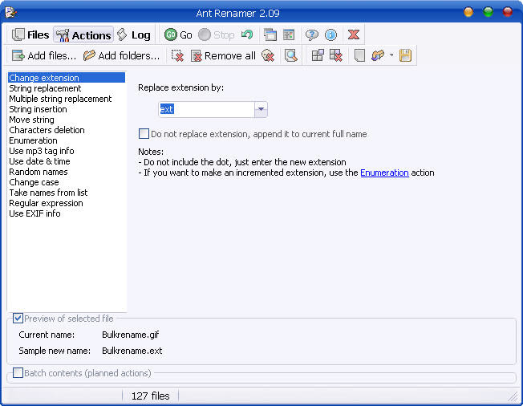Click Remove all button
Image resolution: width=523 pixels, height=406 pixels.
pos(223,55)
